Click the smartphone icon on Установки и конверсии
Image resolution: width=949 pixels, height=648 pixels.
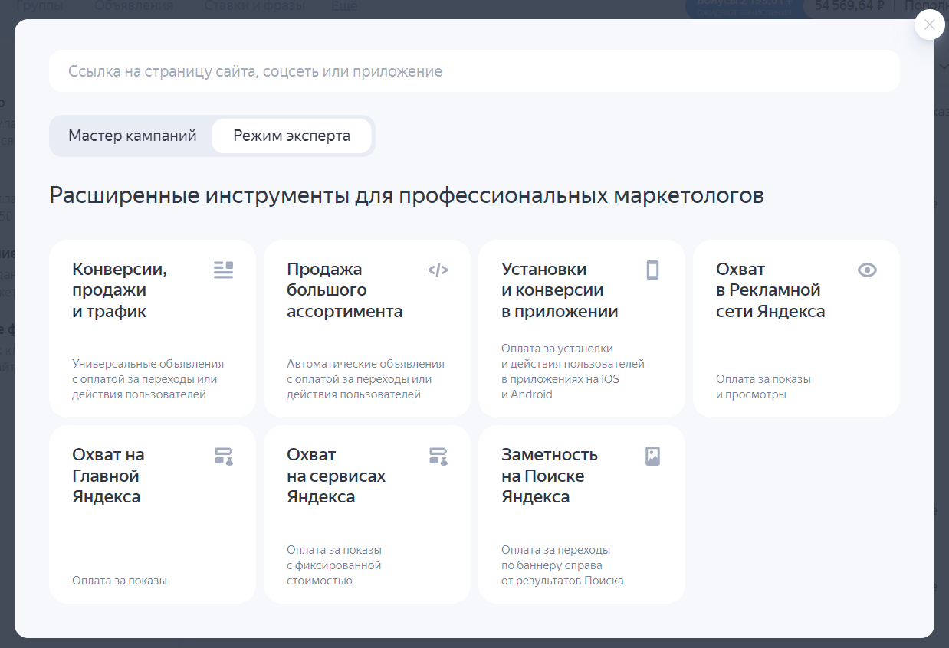(652, 270)
